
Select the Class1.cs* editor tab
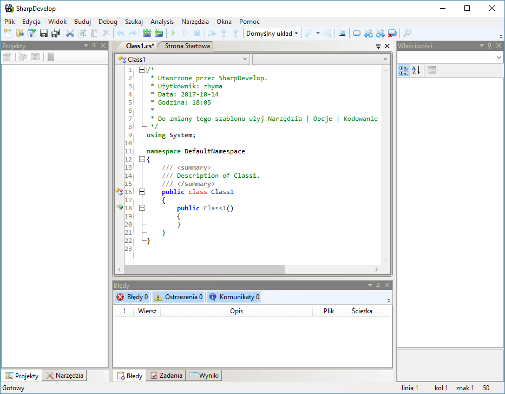(x=140, y=46)
